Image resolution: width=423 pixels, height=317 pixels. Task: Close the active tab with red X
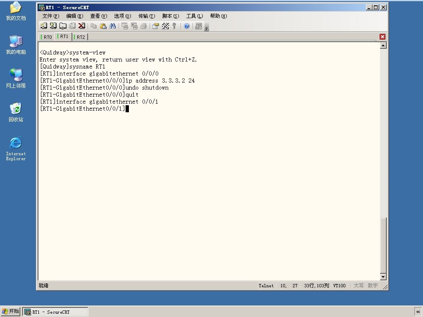[382, 37]
